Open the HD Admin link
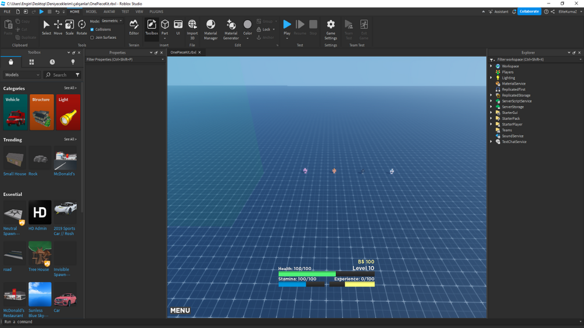584x328 pixels. tap(38, 229)
